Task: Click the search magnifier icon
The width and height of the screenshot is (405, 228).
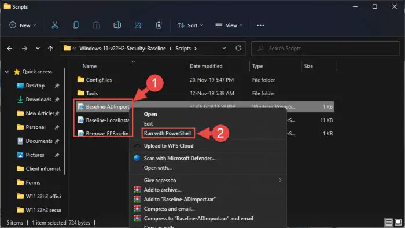Action: [260, 48]
